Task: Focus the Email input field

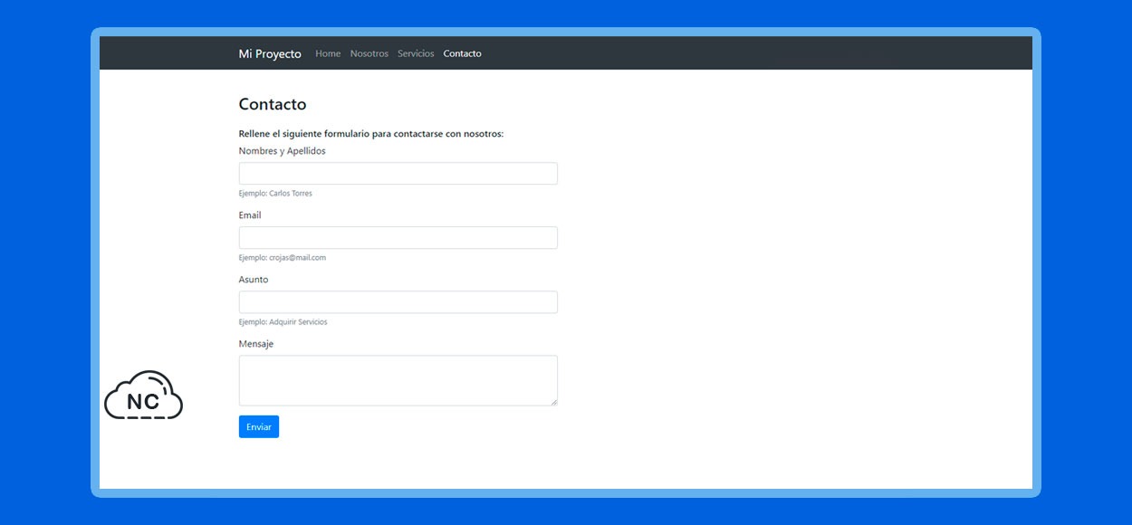Action: point(398,238)
